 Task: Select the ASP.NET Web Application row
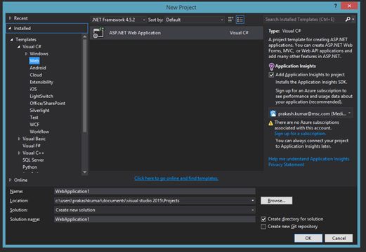(176, 33)
